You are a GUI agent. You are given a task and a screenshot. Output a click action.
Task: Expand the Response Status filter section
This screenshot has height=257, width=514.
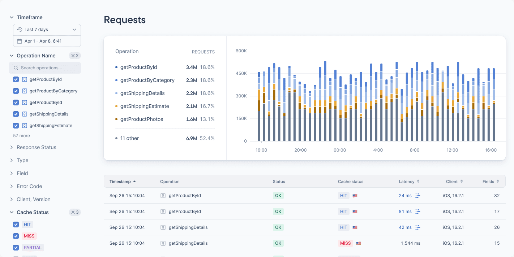tap(36, 147)
